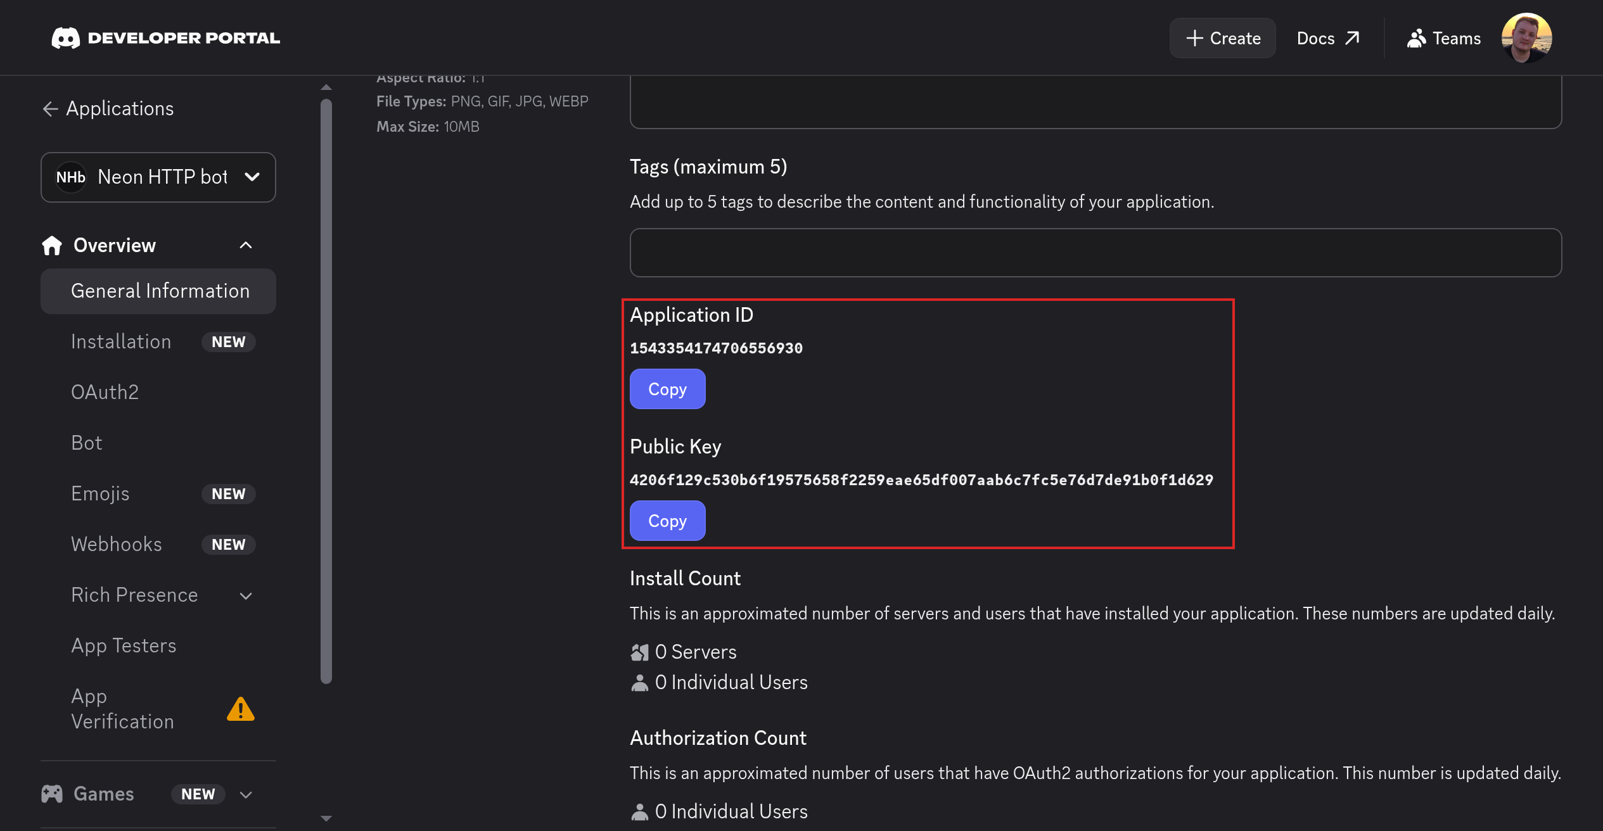Screen dimensions: 1603x831
Task: Expand the Games section chevron
Action: (x=246, y=794)
